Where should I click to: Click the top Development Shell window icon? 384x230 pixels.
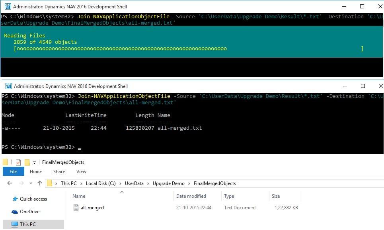[x=8, y=6]
